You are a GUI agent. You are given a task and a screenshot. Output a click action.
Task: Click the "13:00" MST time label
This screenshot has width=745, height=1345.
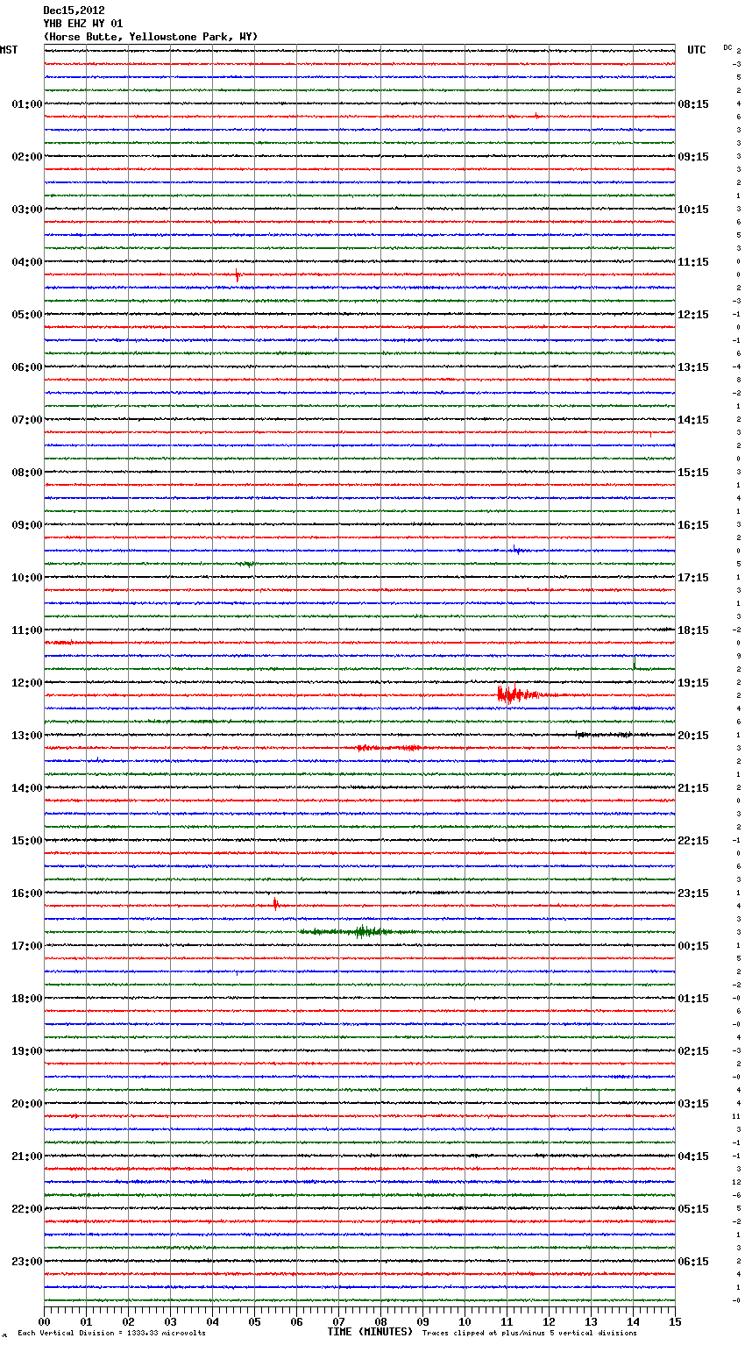coord(27,736)
